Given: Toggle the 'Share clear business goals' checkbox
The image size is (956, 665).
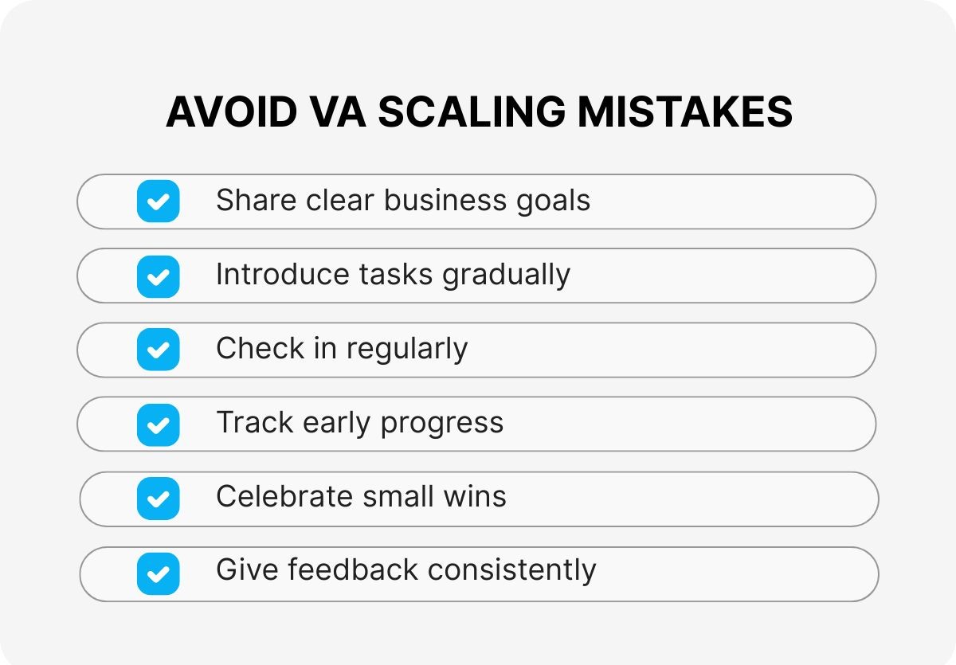Looking at the screenshot, I should (158, 201).
